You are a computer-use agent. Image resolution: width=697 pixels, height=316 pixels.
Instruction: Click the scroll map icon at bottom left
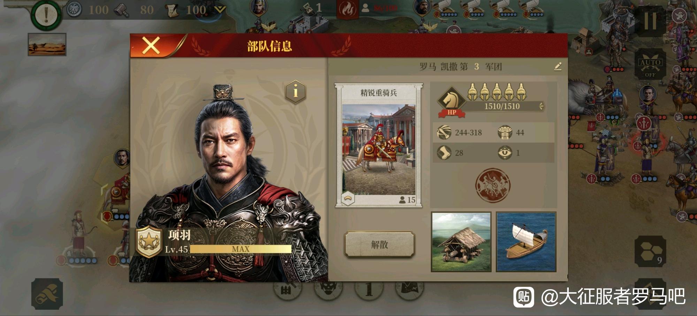point(47,294)
